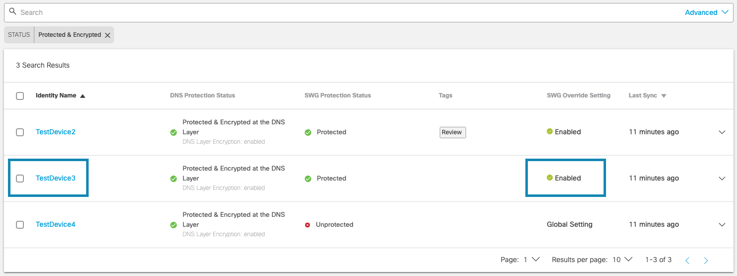Click TestDevice4's red Unprotected status icon

(x=307, y=225)
